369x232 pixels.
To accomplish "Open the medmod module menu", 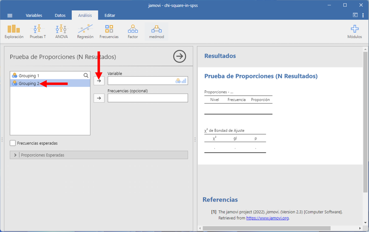I will click(x=156, y=32).
